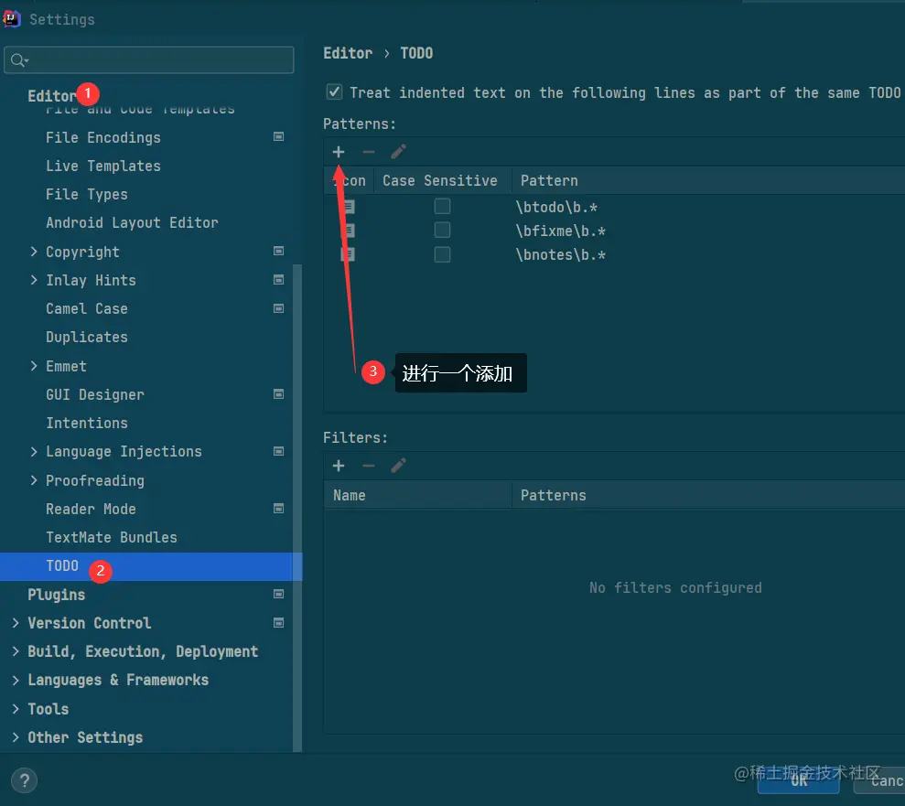905x806 pixels.
Task: Open TextMate Bundles settings
Action: point(112,537)
